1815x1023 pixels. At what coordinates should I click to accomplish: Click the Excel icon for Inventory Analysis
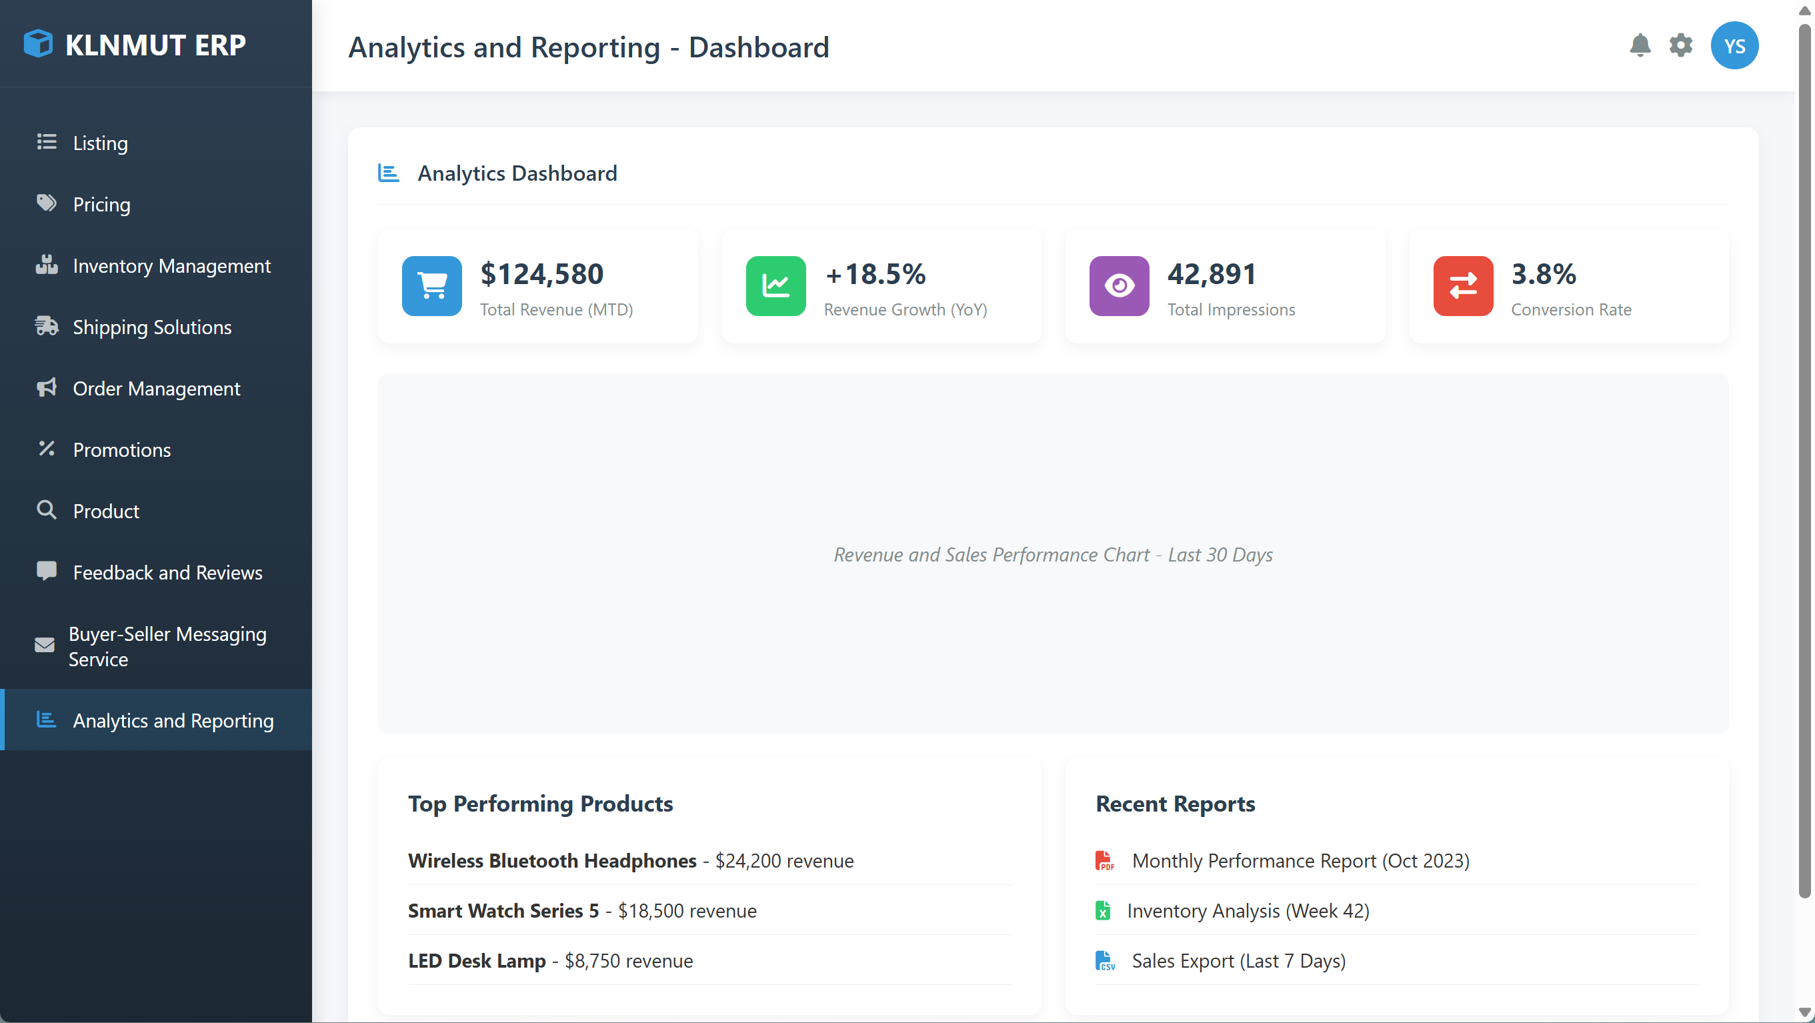pos(1104,910)
